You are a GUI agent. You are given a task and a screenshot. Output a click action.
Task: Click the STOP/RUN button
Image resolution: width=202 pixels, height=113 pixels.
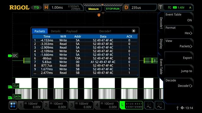(113, 9)
